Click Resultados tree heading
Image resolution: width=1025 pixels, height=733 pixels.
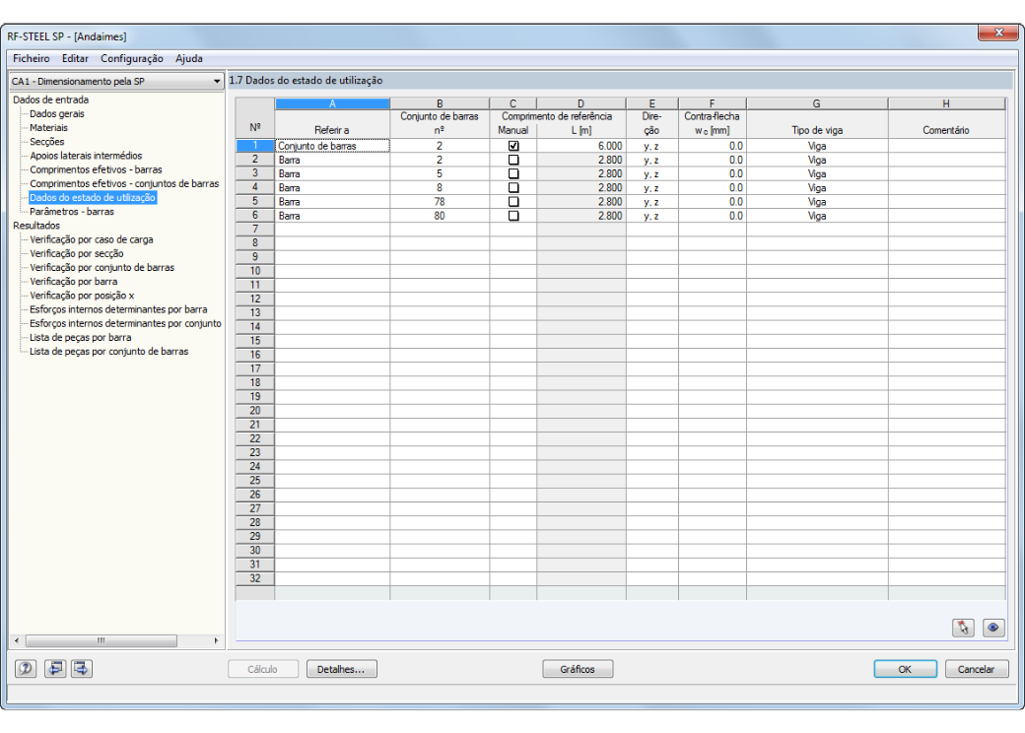[35, 226]
